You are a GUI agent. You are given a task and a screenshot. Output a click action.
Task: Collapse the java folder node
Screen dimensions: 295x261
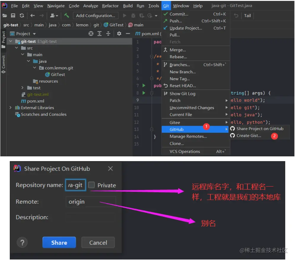tap(29, 61)
